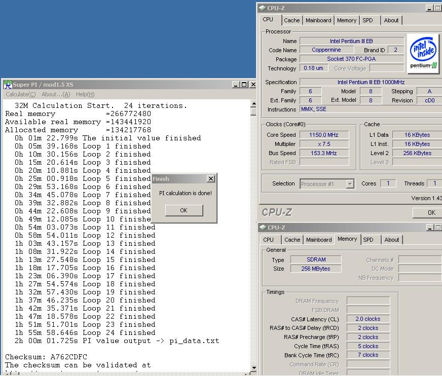Click OK button in top CPU-Z window

coord(427,212)
